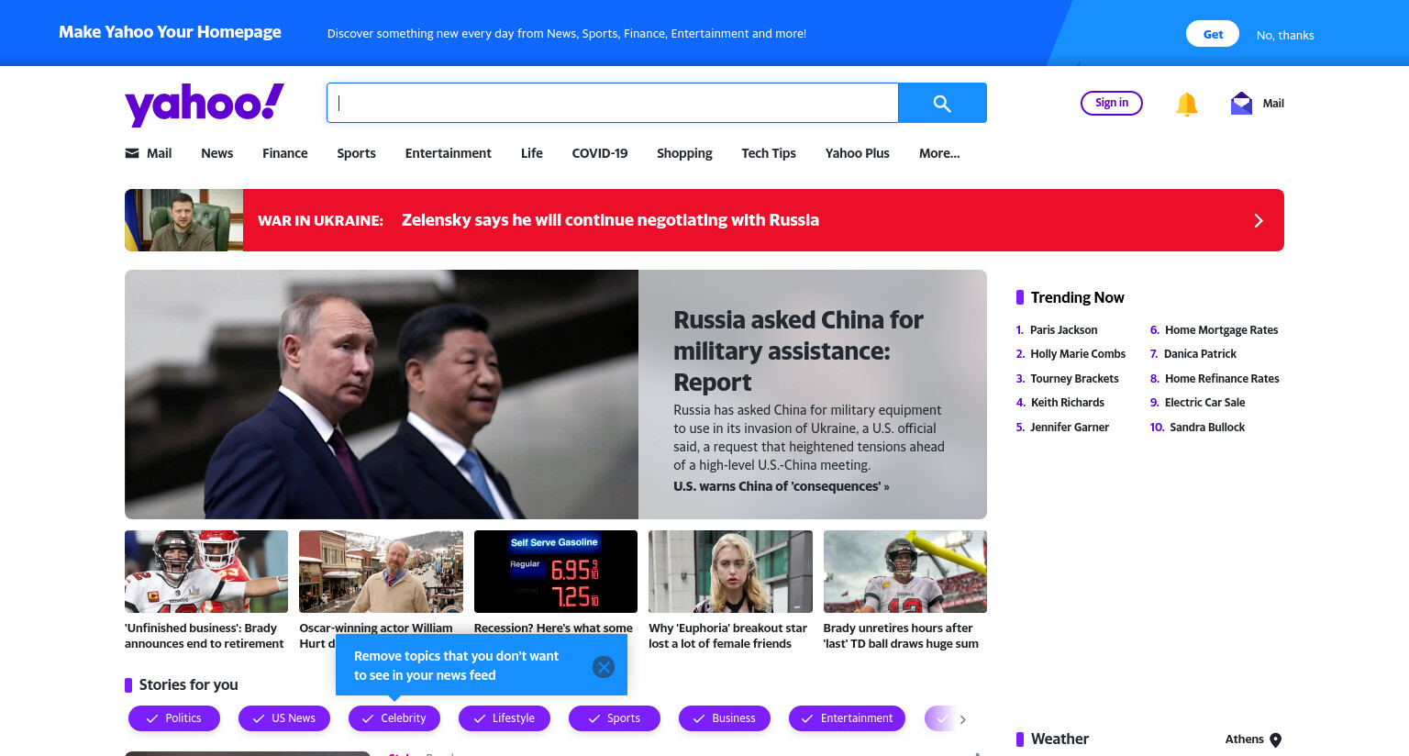The height and width of the screenshot is (756, 1409).
Task: Click the Athens weather location pin
Action: [x=1276, y=739]
